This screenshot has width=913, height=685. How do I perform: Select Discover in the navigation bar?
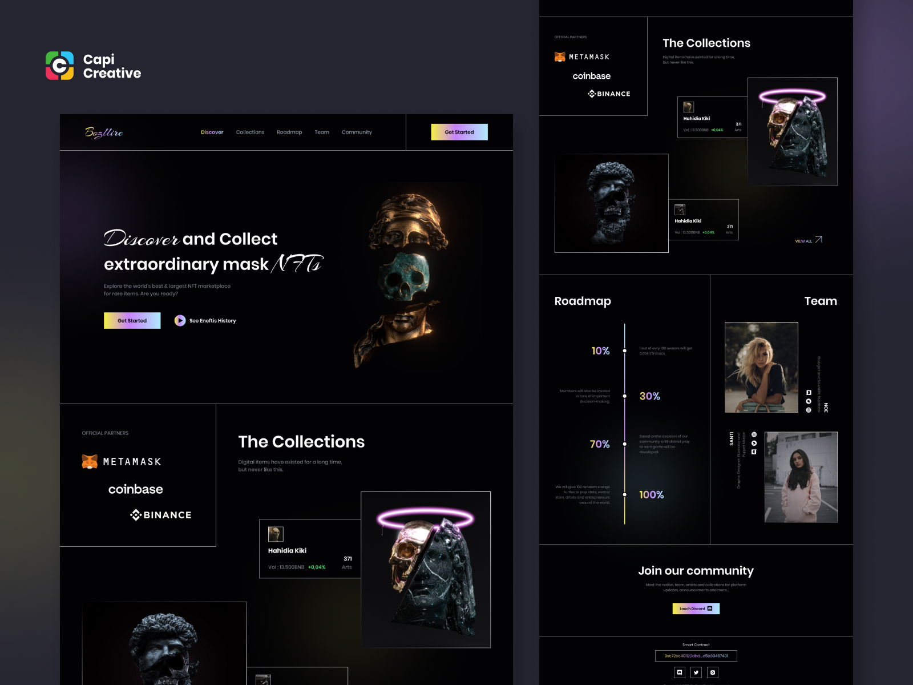point(212,132)
